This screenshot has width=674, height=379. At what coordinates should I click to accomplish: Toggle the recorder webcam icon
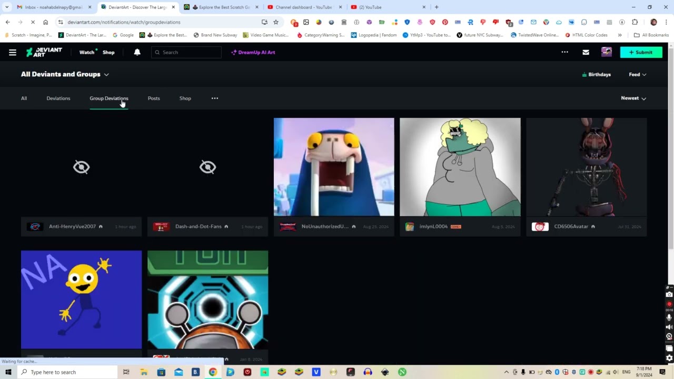click(669, 336)
